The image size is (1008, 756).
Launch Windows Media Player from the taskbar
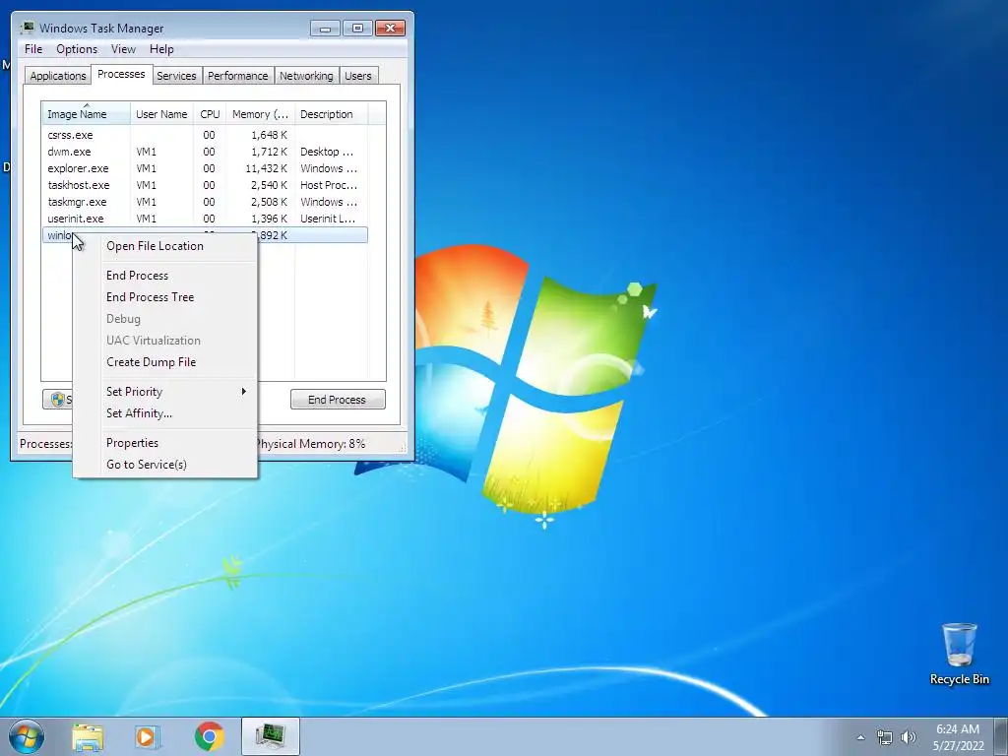(148, 736)
